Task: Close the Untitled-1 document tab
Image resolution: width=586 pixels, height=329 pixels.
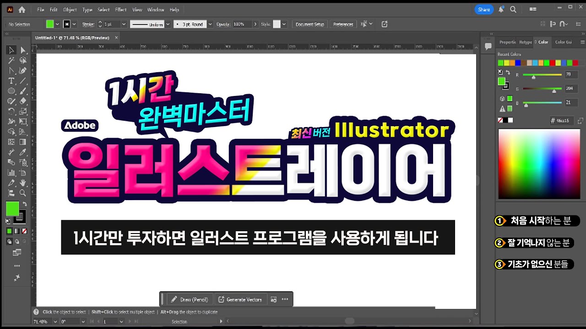Action: 116,38
